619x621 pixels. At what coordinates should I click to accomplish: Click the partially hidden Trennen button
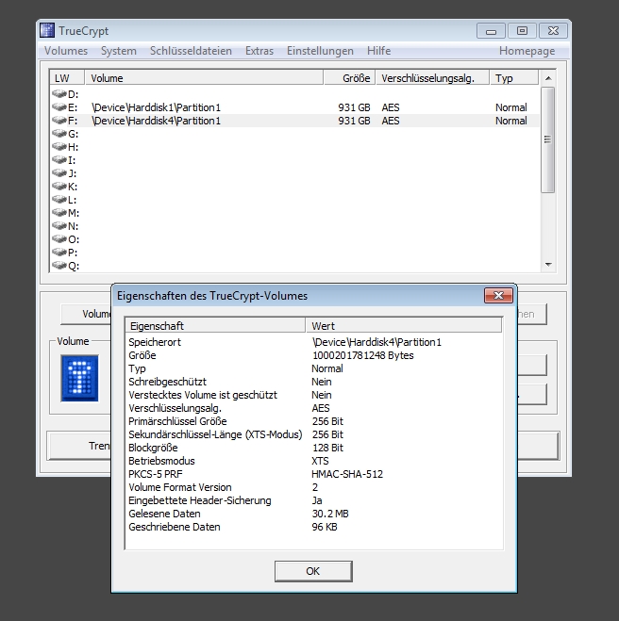tap(79, 446)
